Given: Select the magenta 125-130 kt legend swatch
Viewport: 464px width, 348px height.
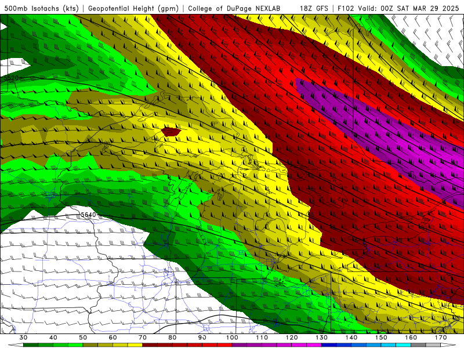Looking at the screenshot, I should point(314,345).
